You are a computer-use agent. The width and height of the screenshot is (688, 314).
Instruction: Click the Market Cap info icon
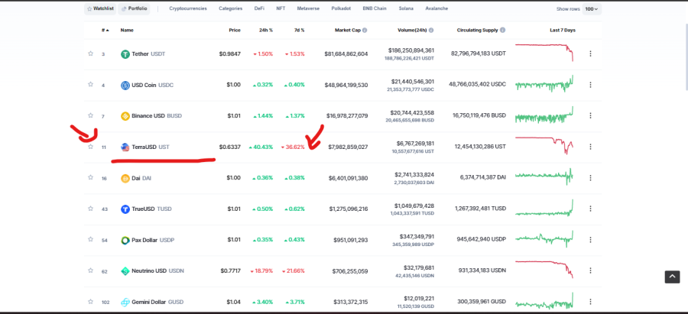[x=365, y=31]
